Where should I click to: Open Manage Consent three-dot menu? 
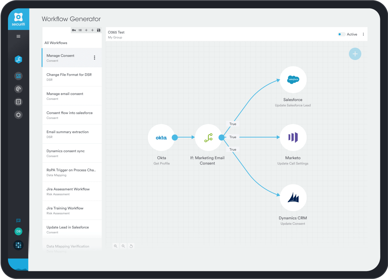click(94, 58)
